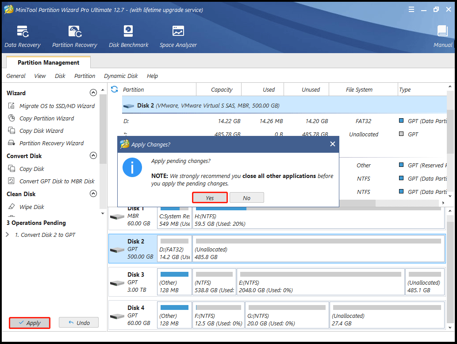Open the Partition menu
This screenshot has height=344, width=457.
pos(84,76)
